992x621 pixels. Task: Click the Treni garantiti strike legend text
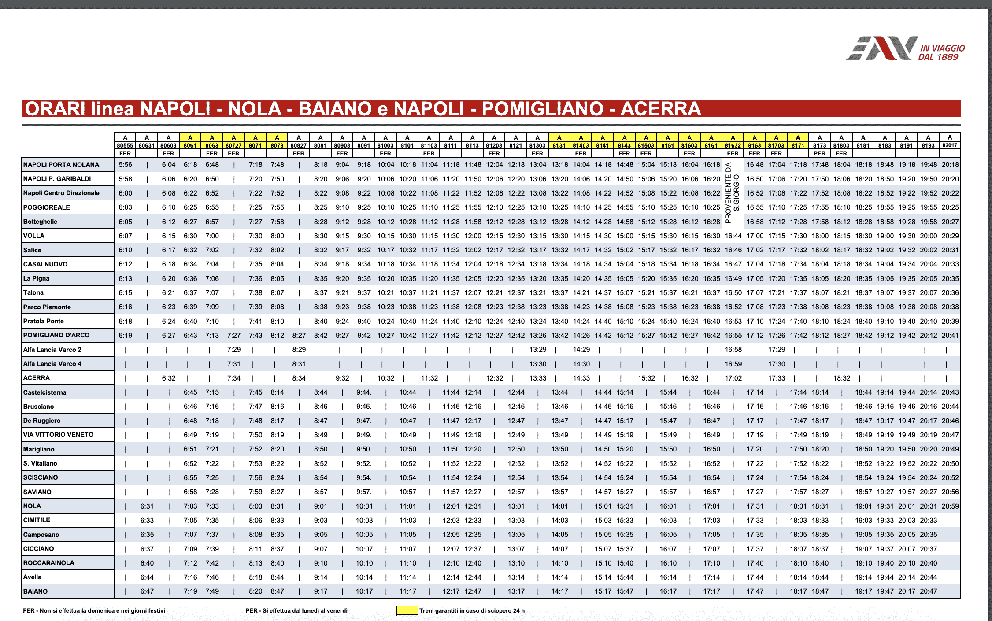coord(472,610)
